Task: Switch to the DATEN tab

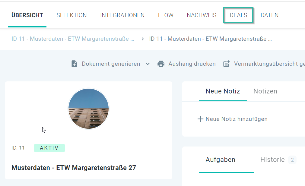Action: pyautogui.click(x=269, y=15)
